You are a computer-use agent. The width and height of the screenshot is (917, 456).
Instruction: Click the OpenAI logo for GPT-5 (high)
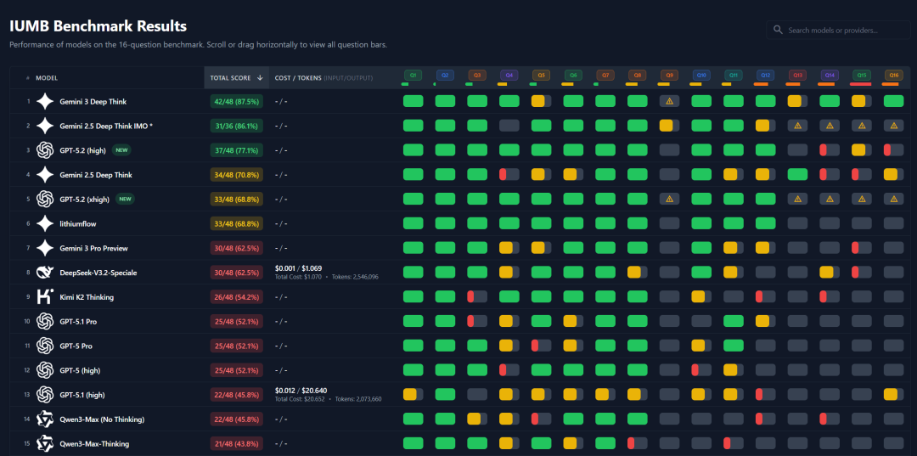pyautogui.click(x=45, y=370)
